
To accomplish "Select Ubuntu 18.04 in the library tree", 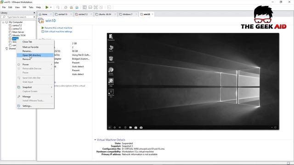I will 19,35.
